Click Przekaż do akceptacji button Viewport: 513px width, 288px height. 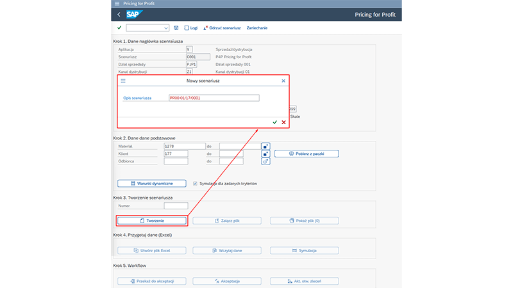(152, 281)
